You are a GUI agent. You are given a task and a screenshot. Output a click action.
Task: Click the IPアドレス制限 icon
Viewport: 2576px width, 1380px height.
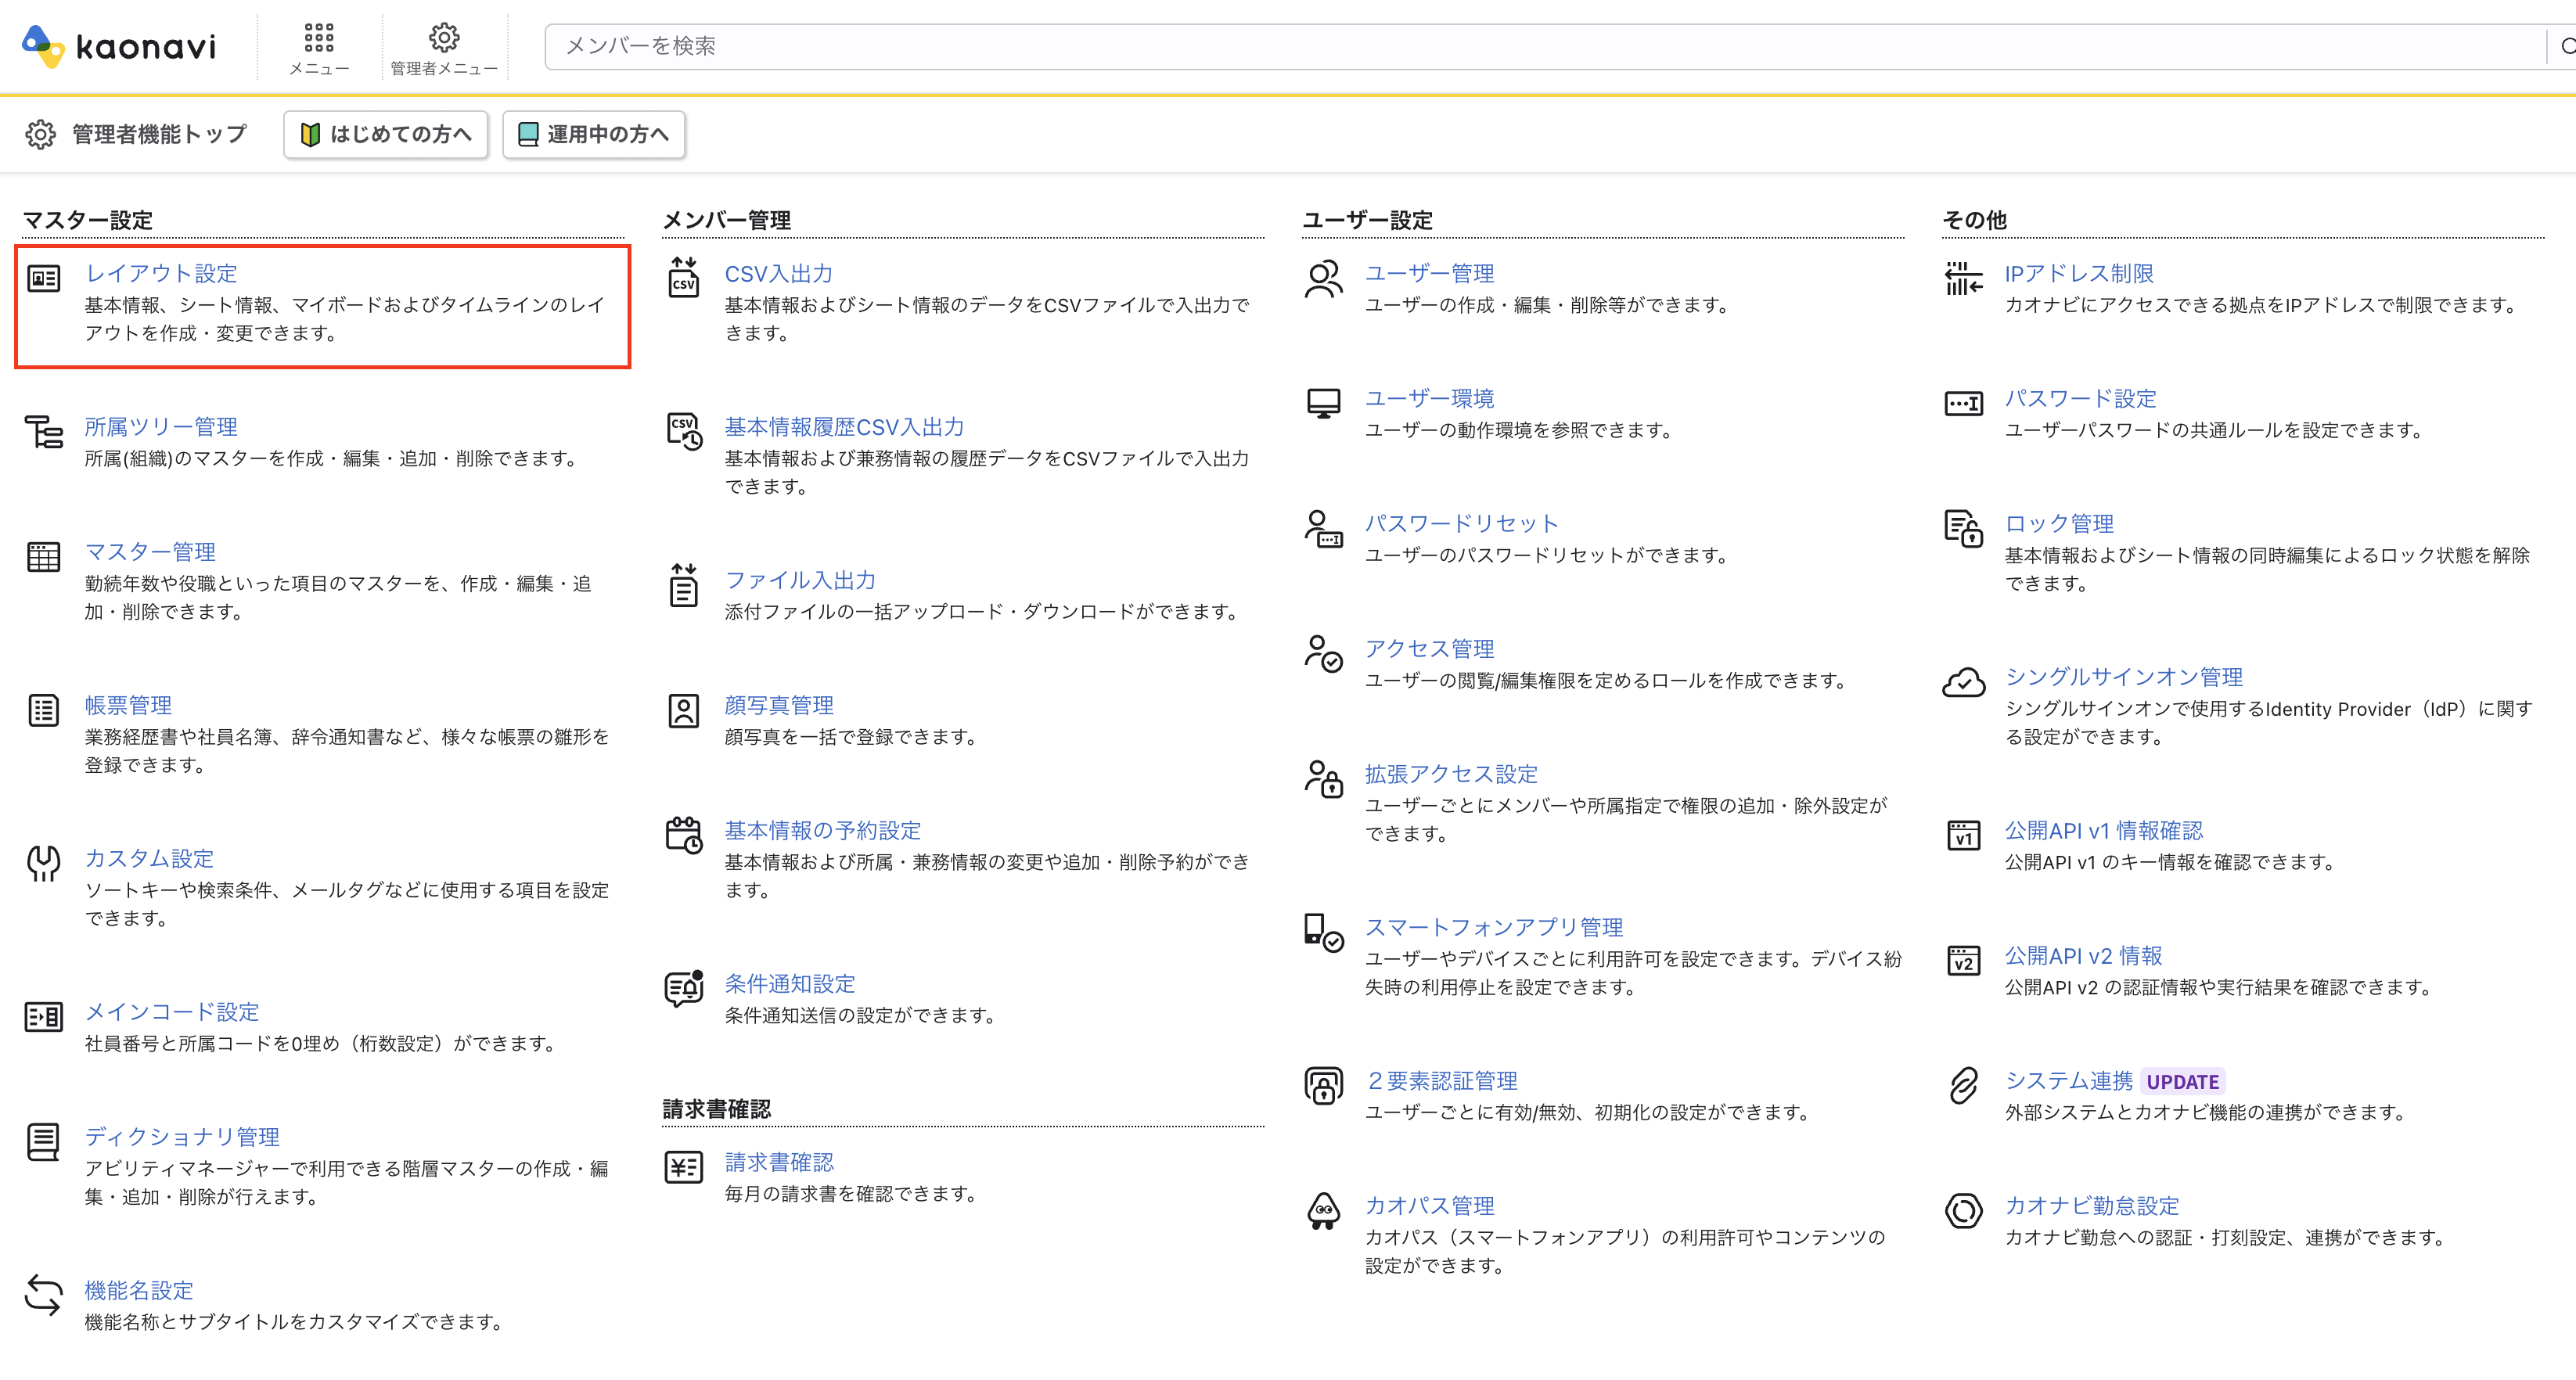pyautogui.click(x=1963, y=279)
